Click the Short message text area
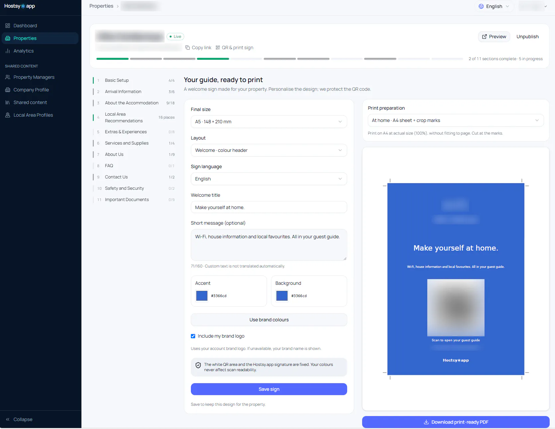Viewport: 555px width, 429px height. (269, 245)
